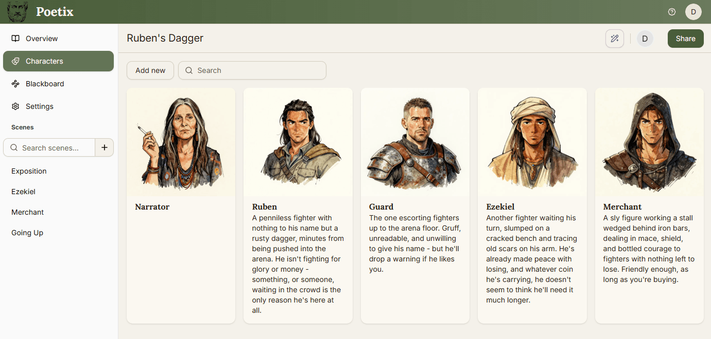Click the magic wand icon button

click(x=614, y=39)
